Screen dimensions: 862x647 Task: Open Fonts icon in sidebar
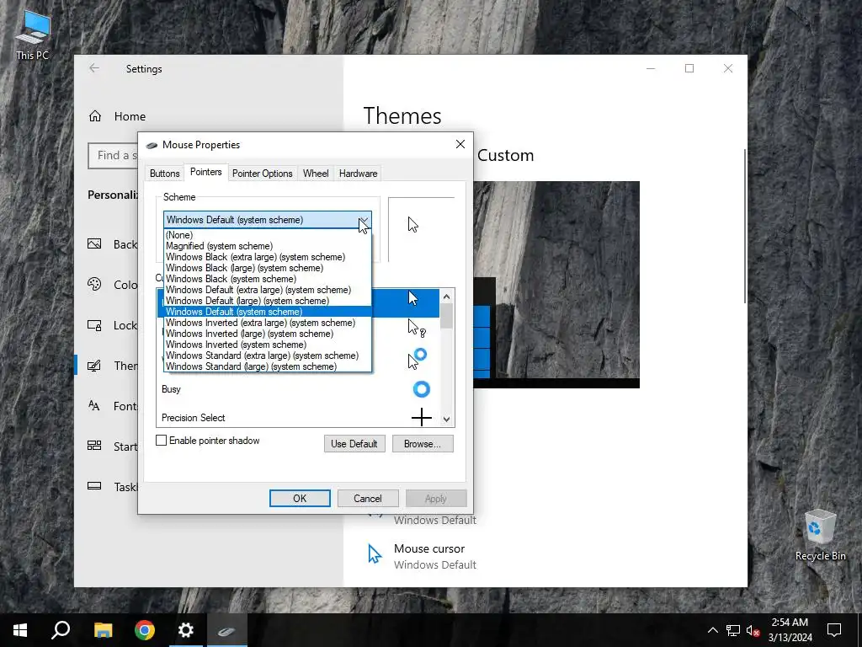[x=94, y=406]
